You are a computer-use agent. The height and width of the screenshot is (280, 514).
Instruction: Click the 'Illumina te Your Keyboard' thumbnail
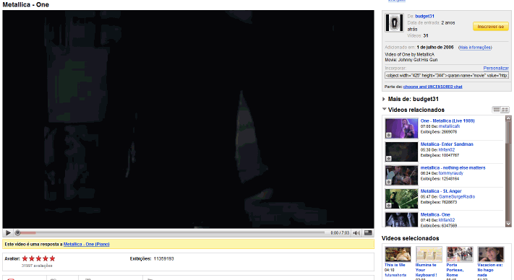(429, 254)
